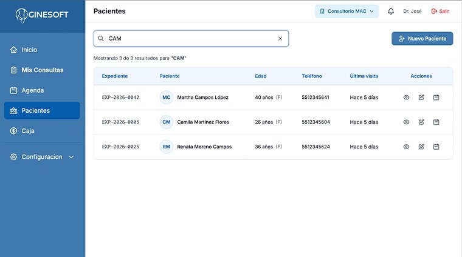Schedule appointment for Renata Moreno Campos

click(436, 147)
